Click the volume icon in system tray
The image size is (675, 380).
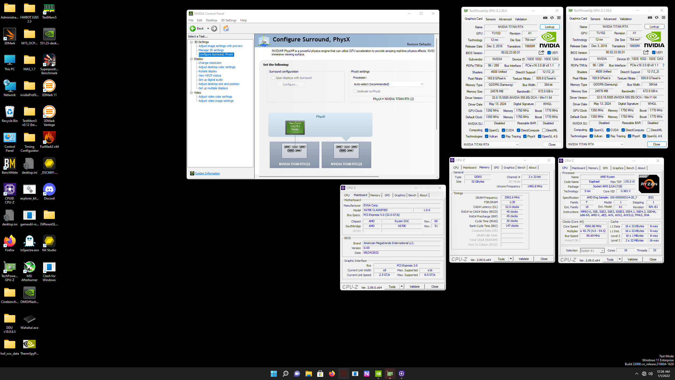point(650,374)
